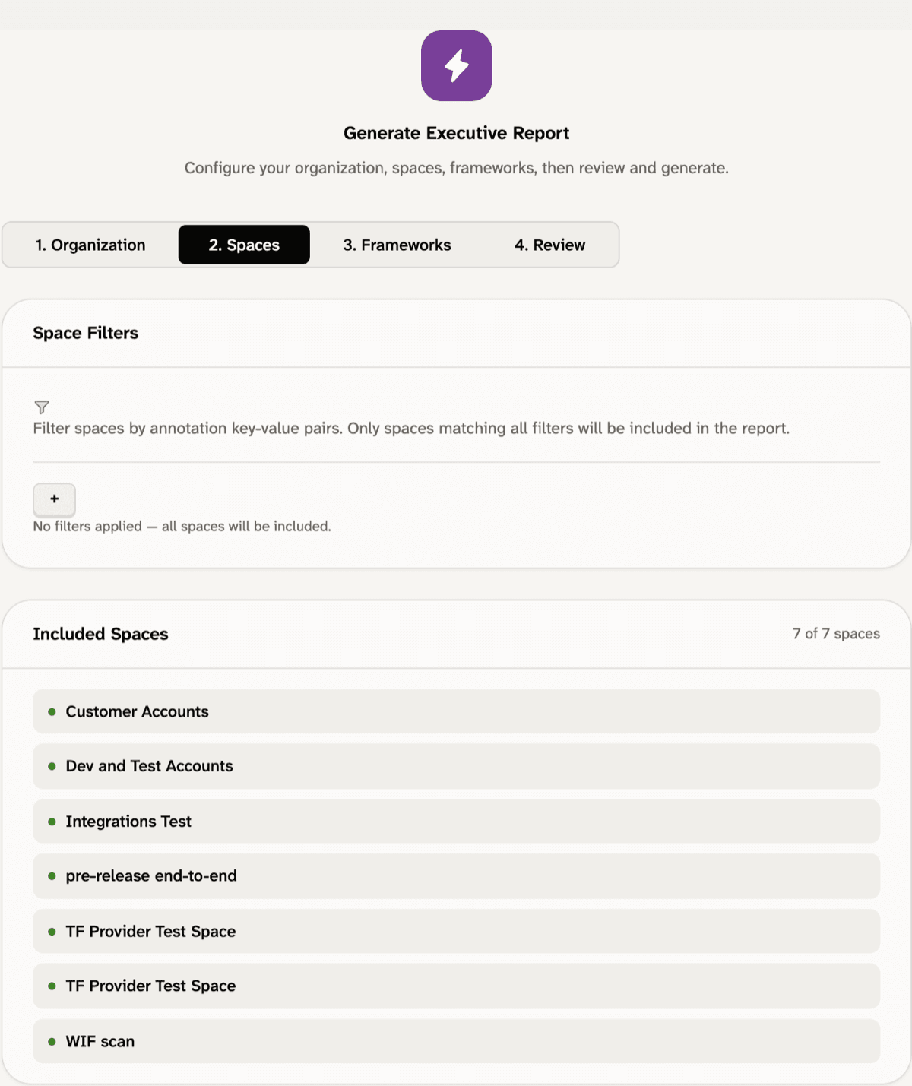Click green status dot for pre-release end-to-end
The width and height of the screenshot is (912, 1086).
pyautogui.click(x=52, y=876)
